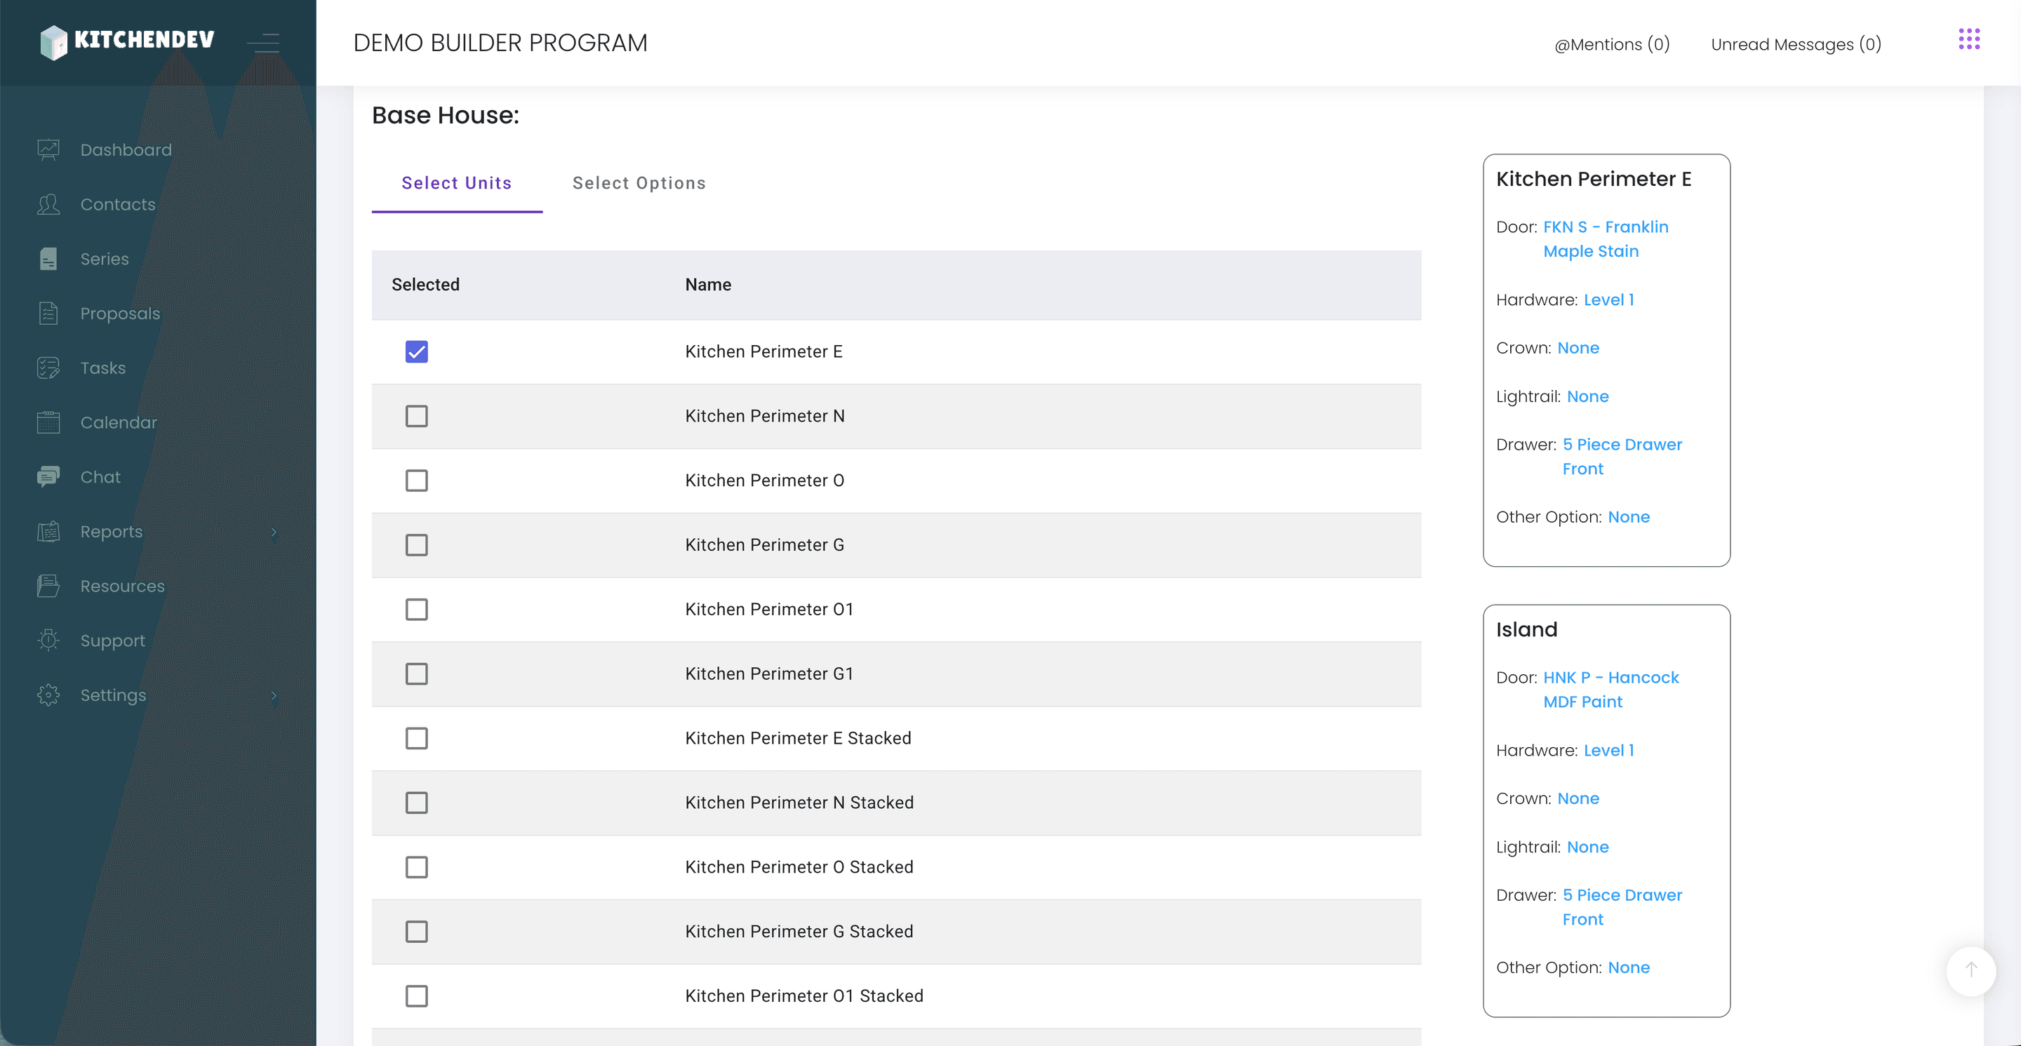This screenshot has height=1046, width=2021.
Task: Click Kitchen Perimeter E Crown None value
Action: 1578,348
